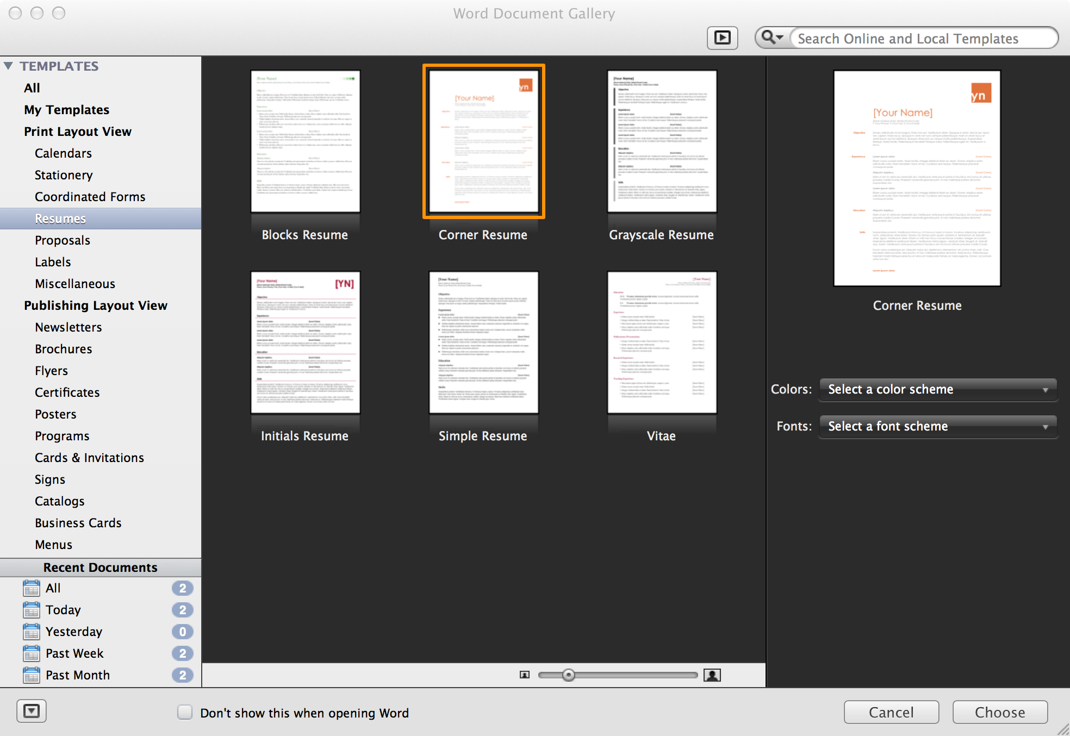Click the large thumbnail size icon
The width and height of the screenshot is (1070, 736).
click(712, 675)
